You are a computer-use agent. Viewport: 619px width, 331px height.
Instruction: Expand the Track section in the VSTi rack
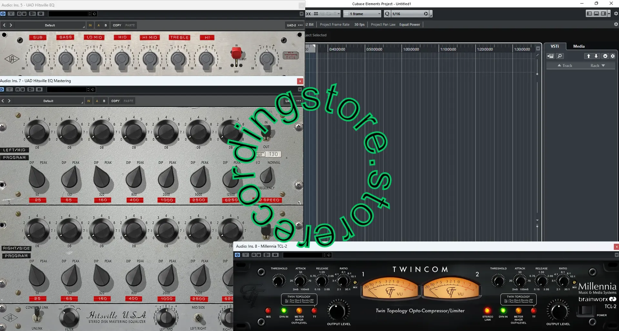pos(564,65)
